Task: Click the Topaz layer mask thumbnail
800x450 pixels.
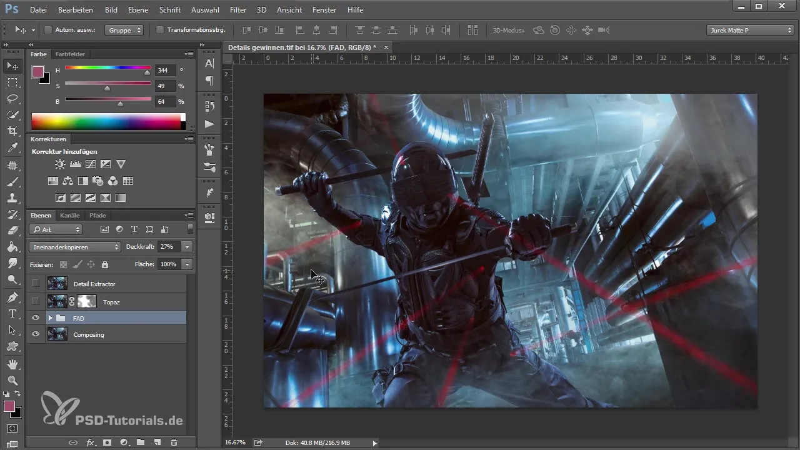Action: point(87,301)
